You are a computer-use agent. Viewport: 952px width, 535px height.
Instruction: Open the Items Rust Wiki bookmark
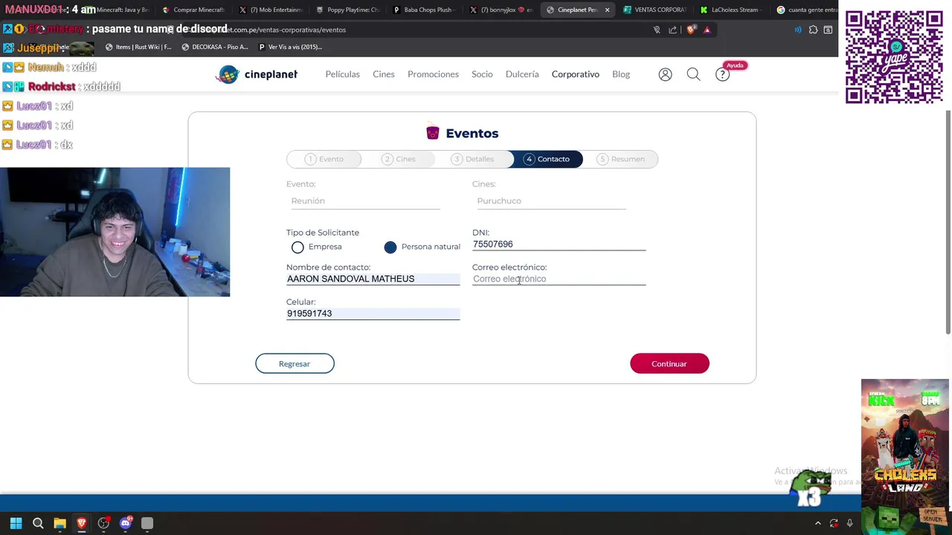138,47
